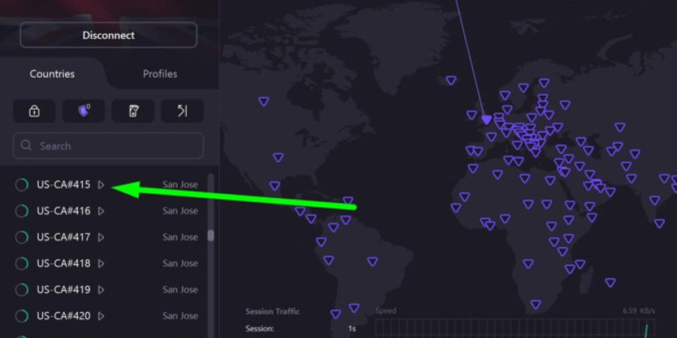Click the play icon beside US-CA#415
Screen dimensions: 677x338
coord(101,185)
